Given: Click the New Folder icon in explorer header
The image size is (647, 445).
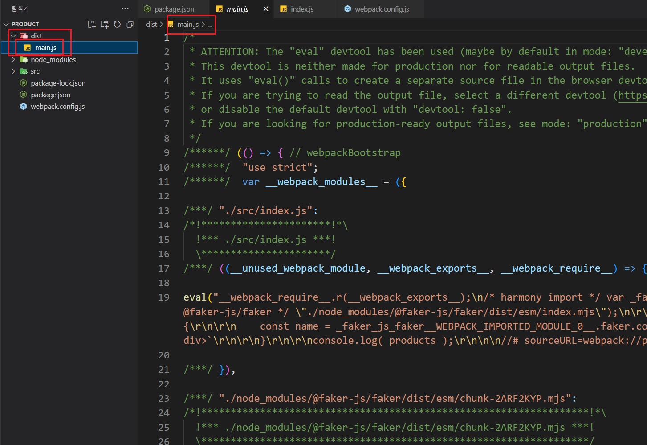Looking at the screenshot, I should click(104, 24).
